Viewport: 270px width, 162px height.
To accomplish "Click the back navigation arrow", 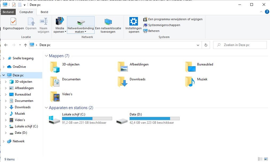I will pos(6,45).
